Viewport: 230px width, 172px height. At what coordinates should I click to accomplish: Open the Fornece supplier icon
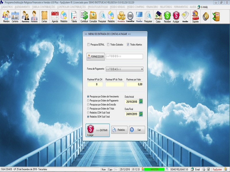pos(34,17)
